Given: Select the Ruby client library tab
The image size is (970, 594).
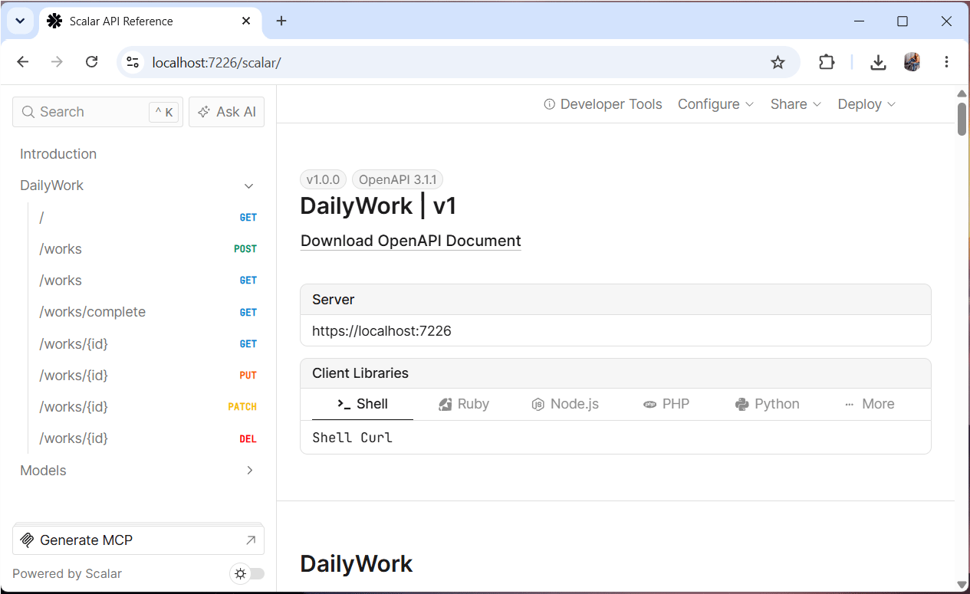Looking at the screenshot, I should coord(464,404).
